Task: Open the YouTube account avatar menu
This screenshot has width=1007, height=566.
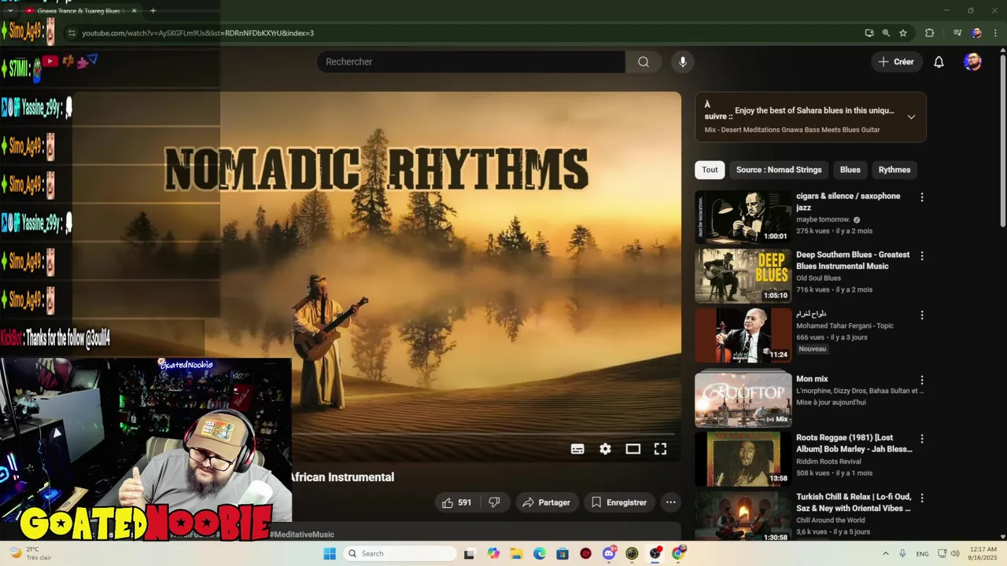Action: (x=972, y=62)
